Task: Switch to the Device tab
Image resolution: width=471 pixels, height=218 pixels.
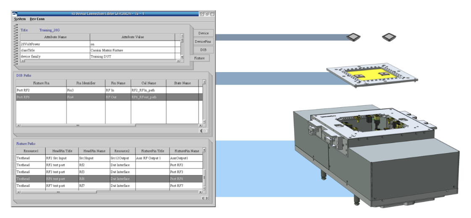Action: pyautogui.click(x=203, y=33)
